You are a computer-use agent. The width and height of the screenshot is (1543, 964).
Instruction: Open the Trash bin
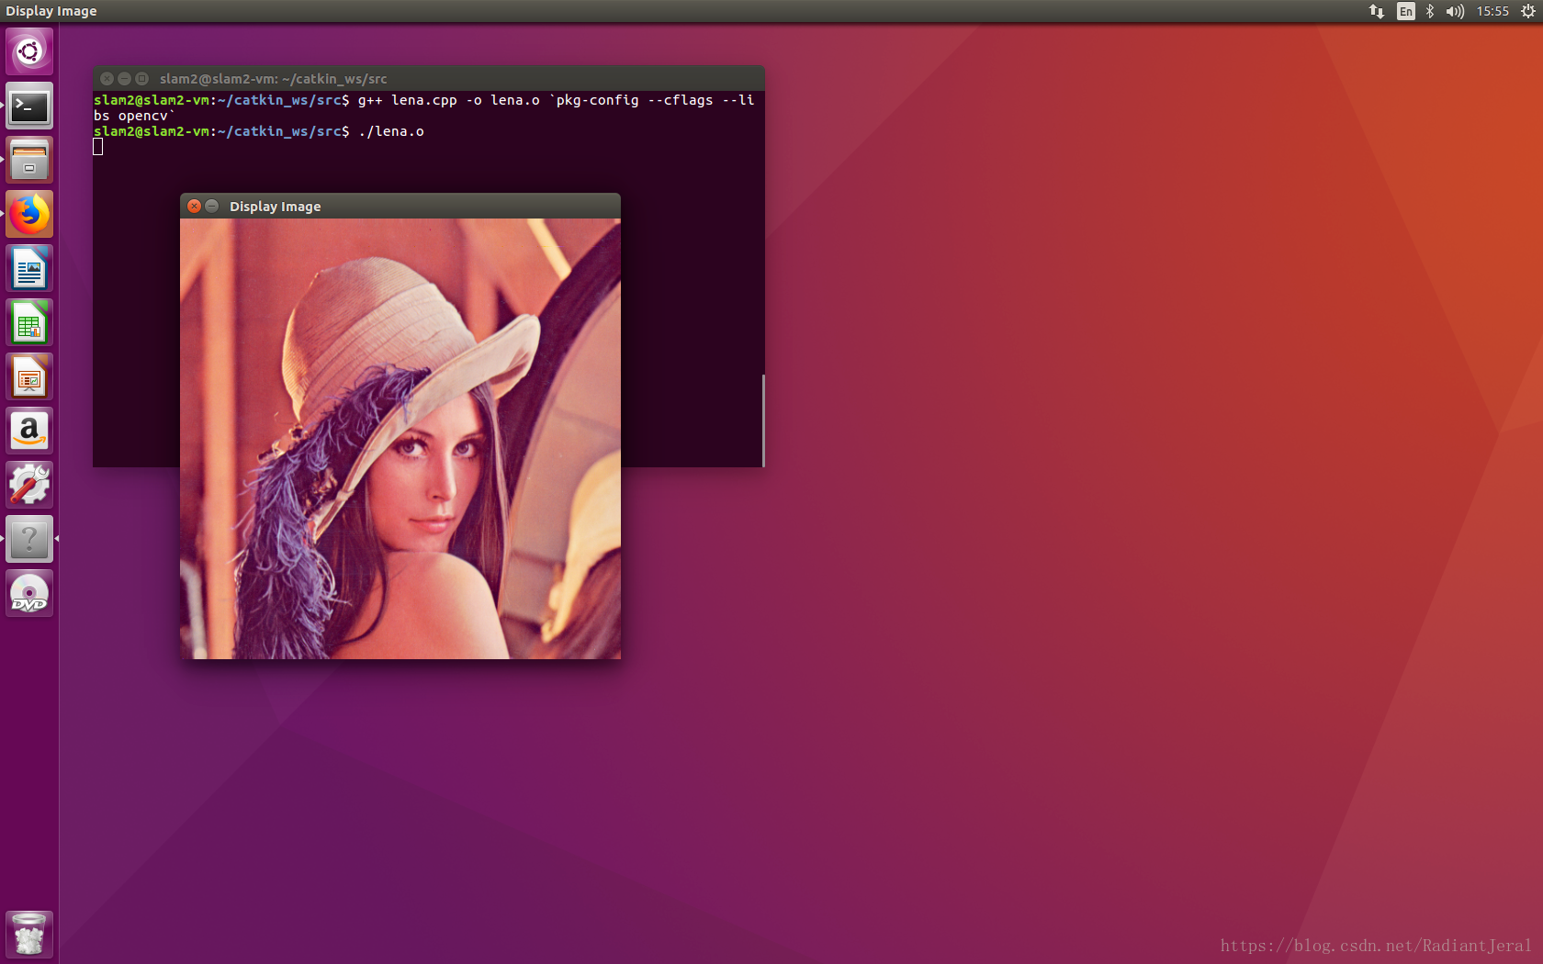29,934
